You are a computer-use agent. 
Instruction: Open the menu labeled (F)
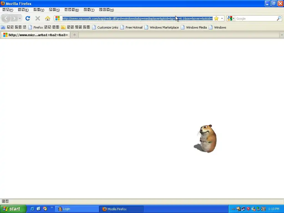click(8, 10)
